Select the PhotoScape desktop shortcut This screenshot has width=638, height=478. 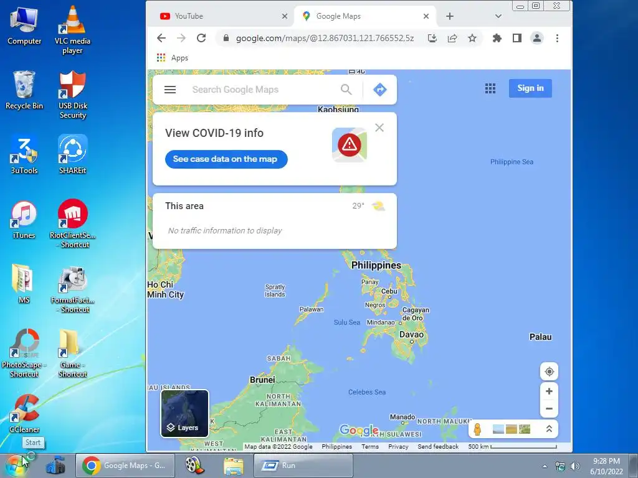click(x=24, y=354)
